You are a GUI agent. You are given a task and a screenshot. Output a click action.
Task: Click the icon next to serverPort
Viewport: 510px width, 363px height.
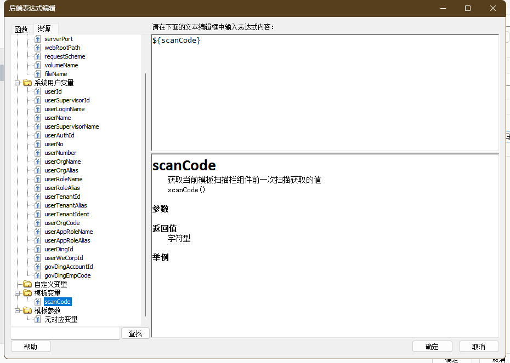(38, 39)
